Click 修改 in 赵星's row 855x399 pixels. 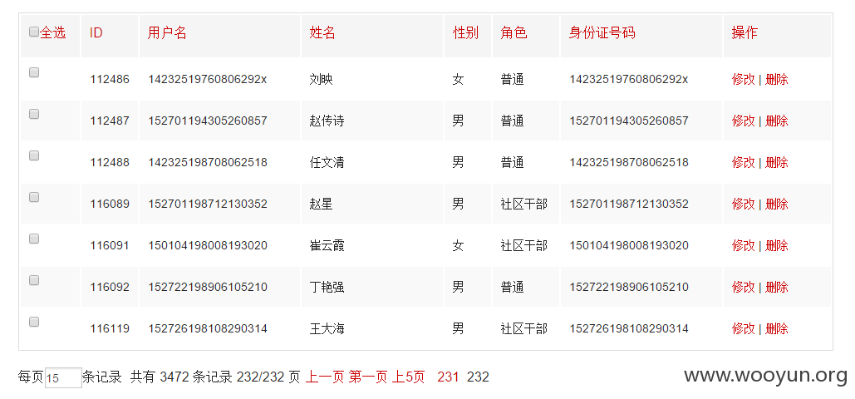coord(743,204)
